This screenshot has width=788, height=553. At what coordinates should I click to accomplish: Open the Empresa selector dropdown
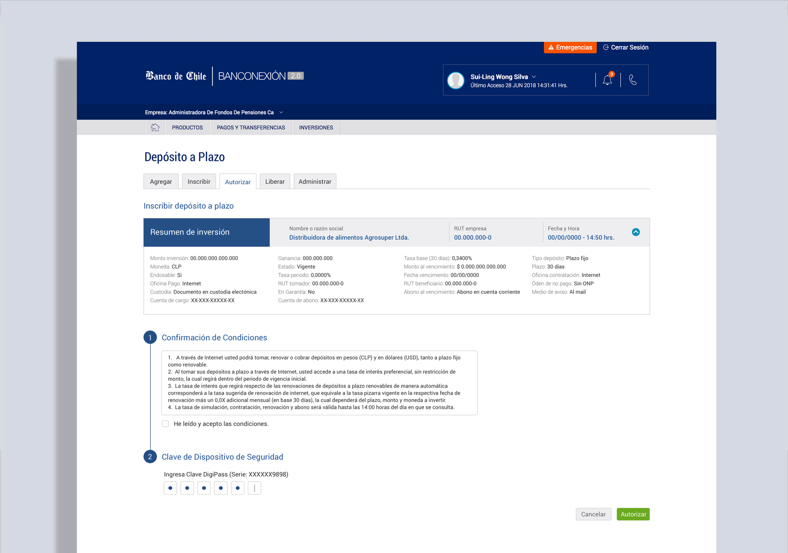[x=281, y=113]
